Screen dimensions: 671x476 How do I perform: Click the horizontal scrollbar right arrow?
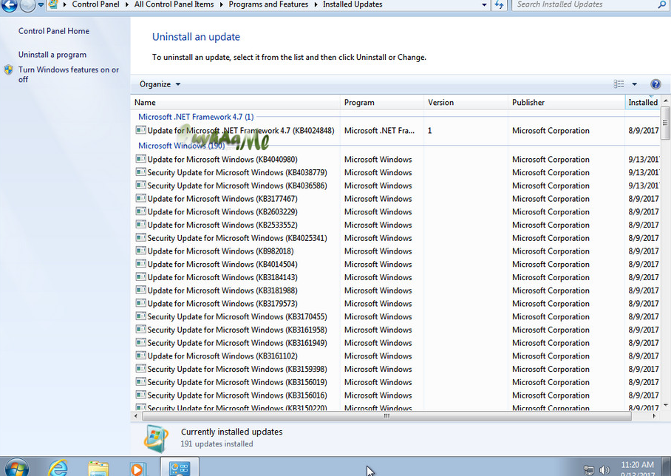point(654,415)
